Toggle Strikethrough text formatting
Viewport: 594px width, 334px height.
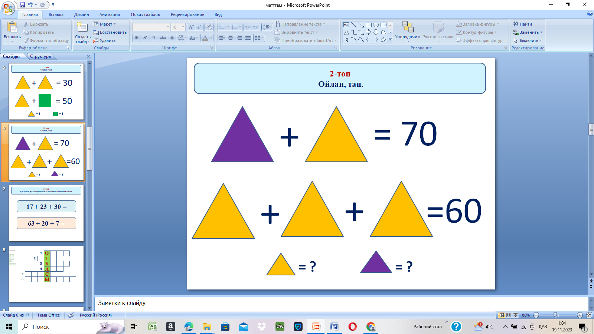(x=163, y=38)
